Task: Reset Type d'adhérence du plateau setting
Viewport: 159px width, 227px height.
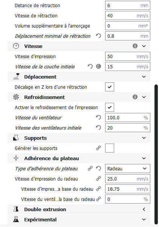Action: point(98,168)
